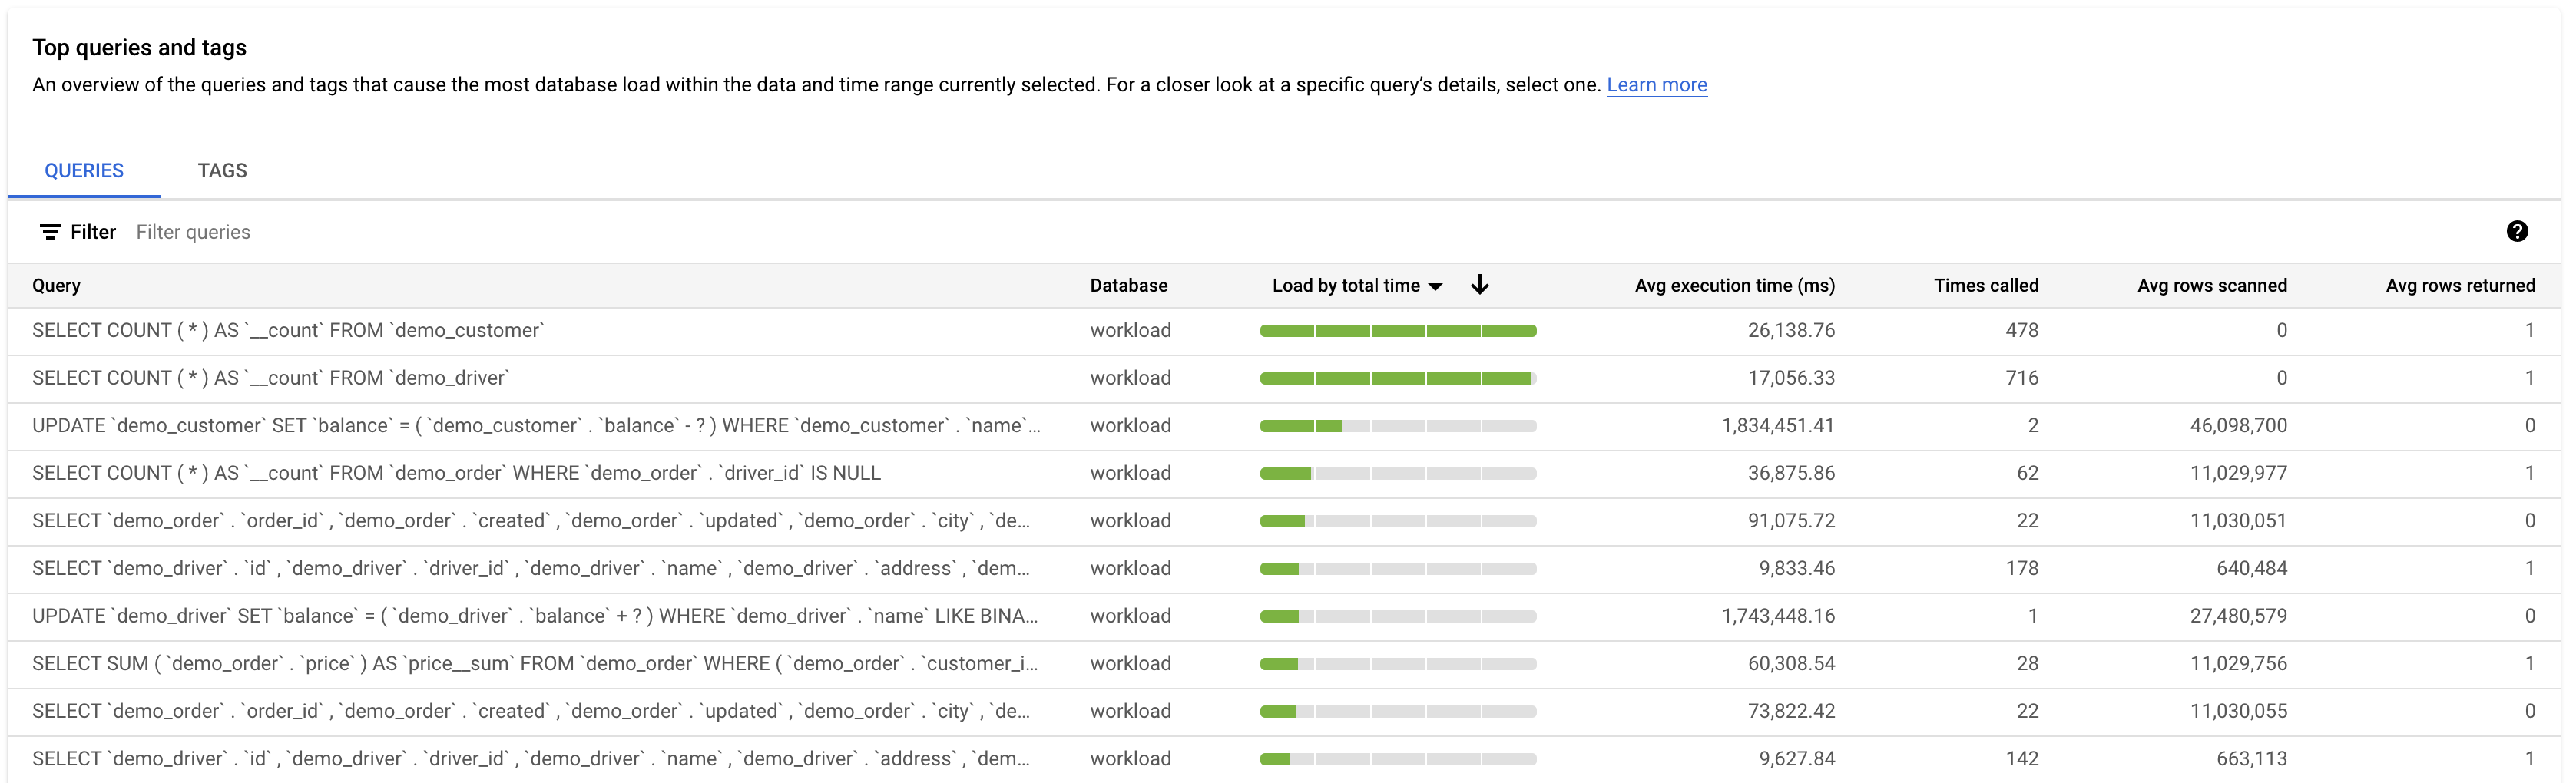Sort by the Query column header
This screenshot has height=783, width=2576.
tap(56, 285)
